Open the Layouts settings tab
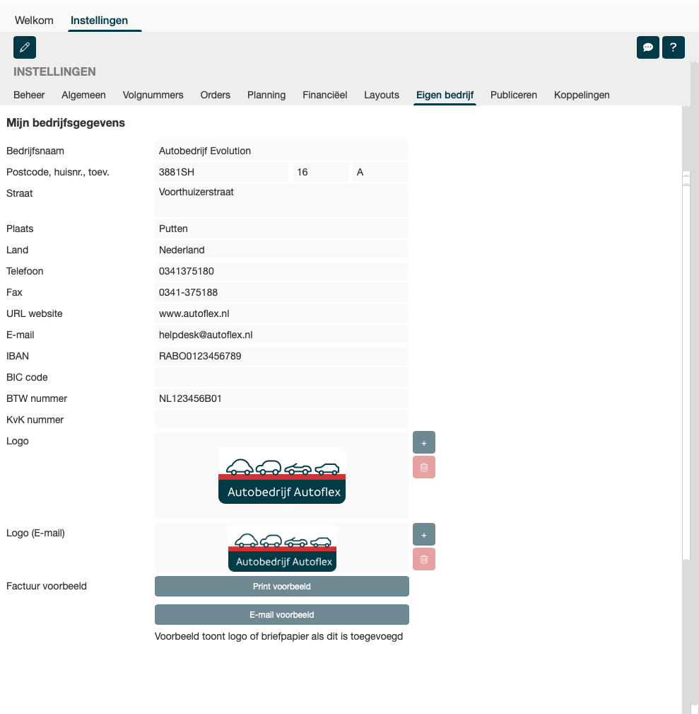 coord(382,95)
